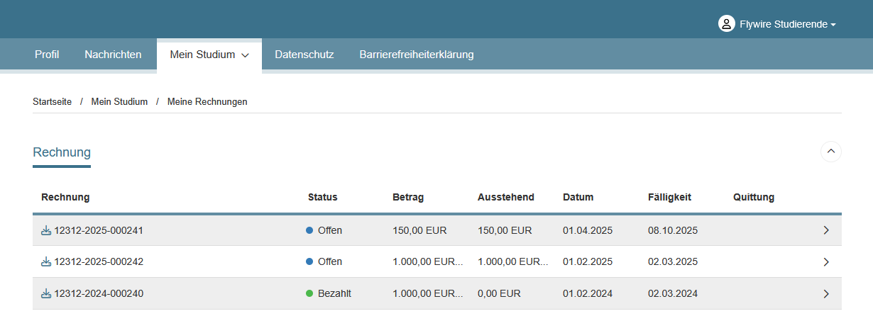Image resolution: width=873 pixels, height=333 pixels.
Task: Click the due date 08.10.2025
Action: [673, 230]
